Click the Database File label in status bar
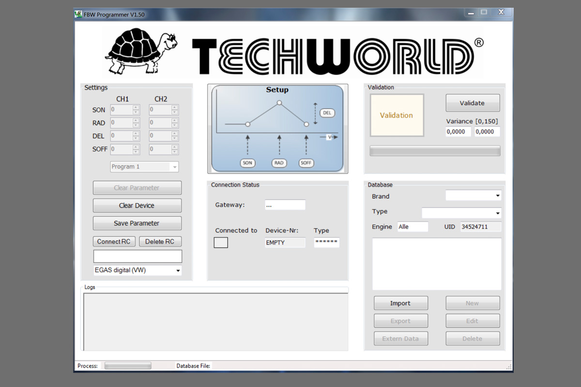Image resolution: width=581 pixels, height=387 pixels. click(193, 366)
